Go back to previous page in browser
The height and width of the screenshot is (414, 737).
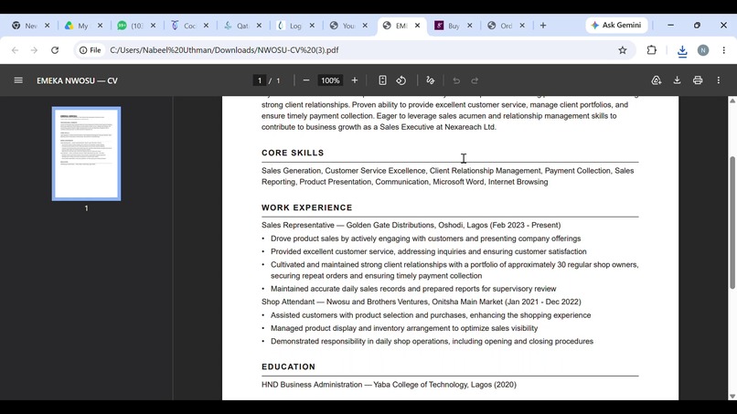[x=15, y=50]
